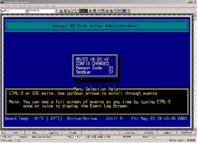The height and width of the screenshot is (143, 197).
Task: Click the Host meta key button
Action: [15, 133]
